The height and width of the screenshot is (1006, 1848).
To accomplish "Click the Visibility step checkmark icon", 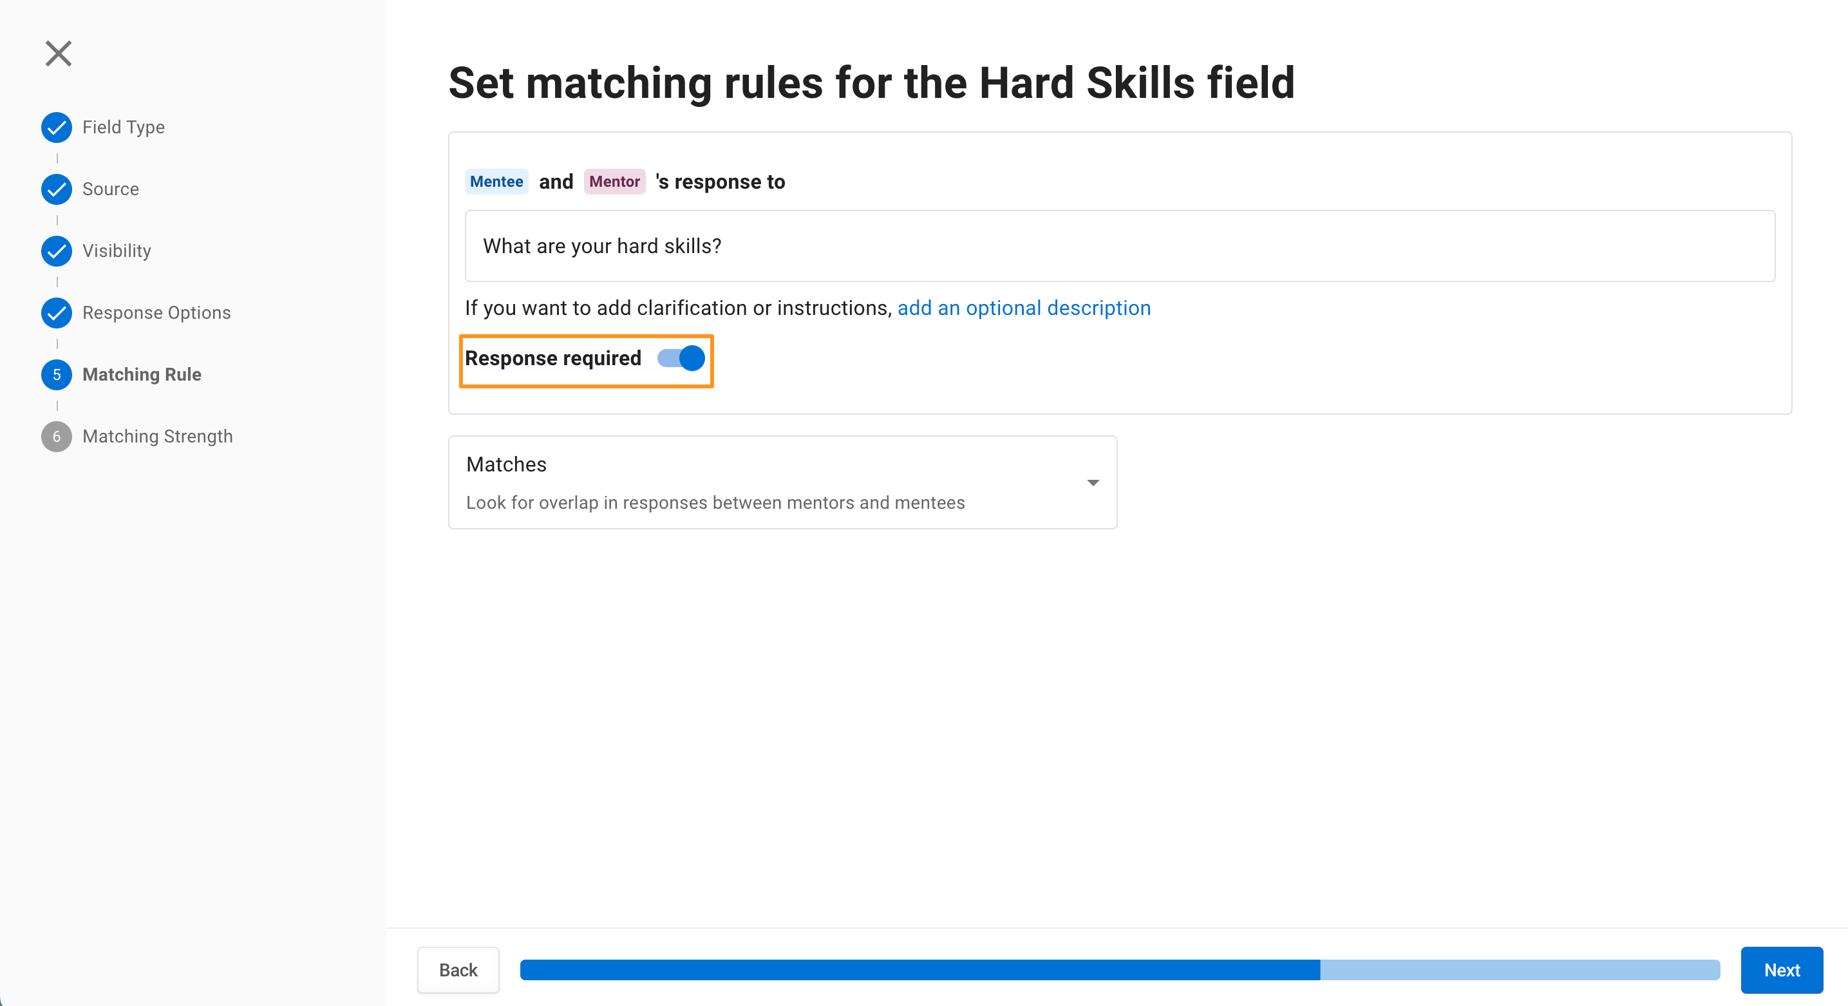I will 57,251.
